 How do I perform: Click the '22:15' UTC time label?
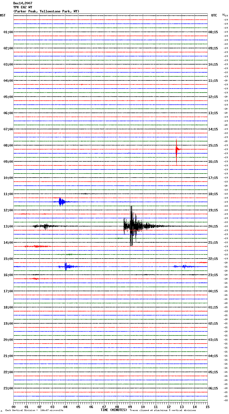click(x=213, y=259)
